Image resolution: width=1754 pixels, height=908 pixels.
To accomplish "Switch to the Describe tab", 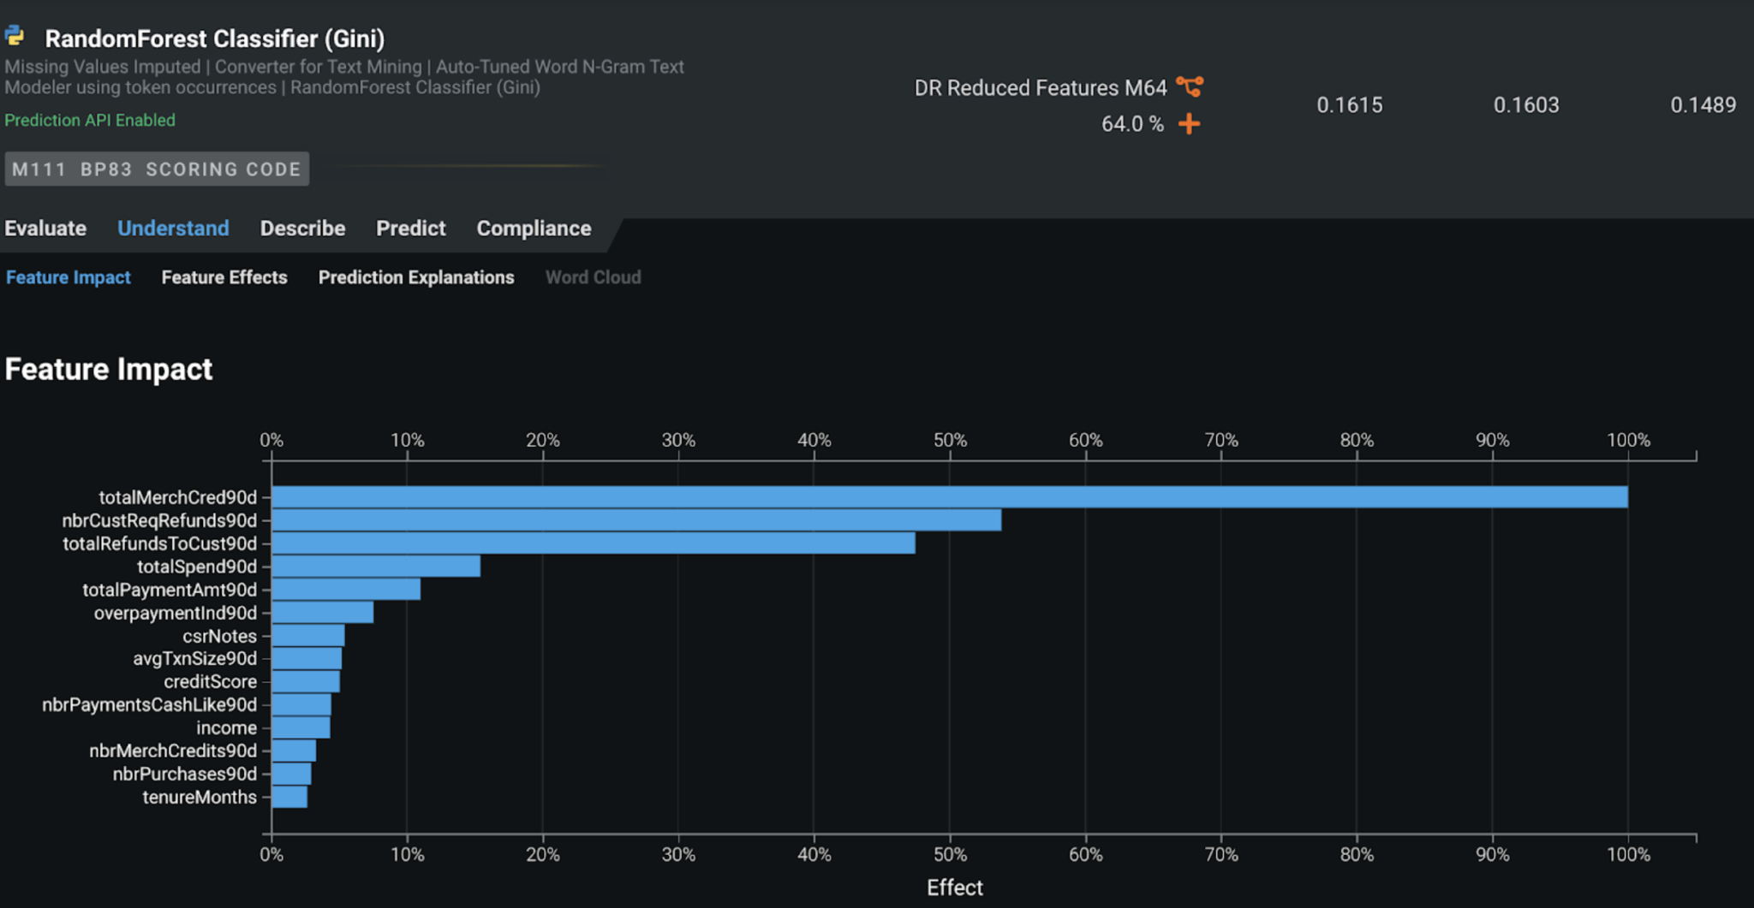I will pyautogui.click(x=302, y=228).
